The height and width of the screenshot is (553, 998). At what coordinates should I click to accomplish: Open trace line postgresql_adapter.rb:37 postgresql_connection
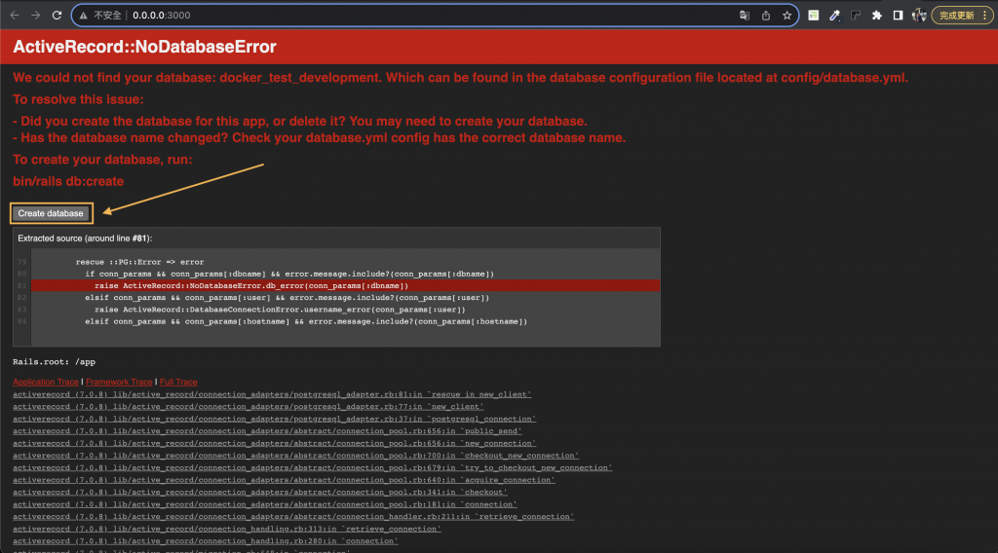coord(274,419)
